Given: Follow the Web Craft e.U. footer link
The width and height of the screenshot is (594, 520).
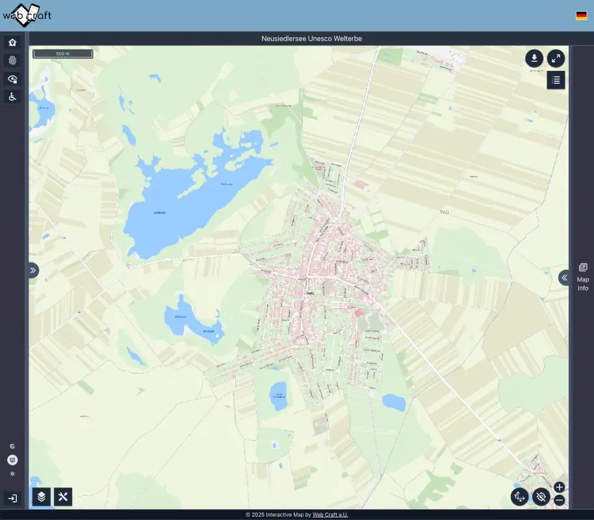Looking at the screenshot, I should coord(331,513).
